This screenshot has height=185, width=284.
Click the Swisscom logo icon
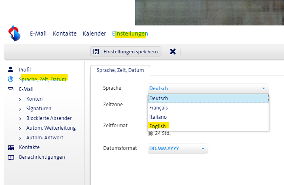(15, 34)
